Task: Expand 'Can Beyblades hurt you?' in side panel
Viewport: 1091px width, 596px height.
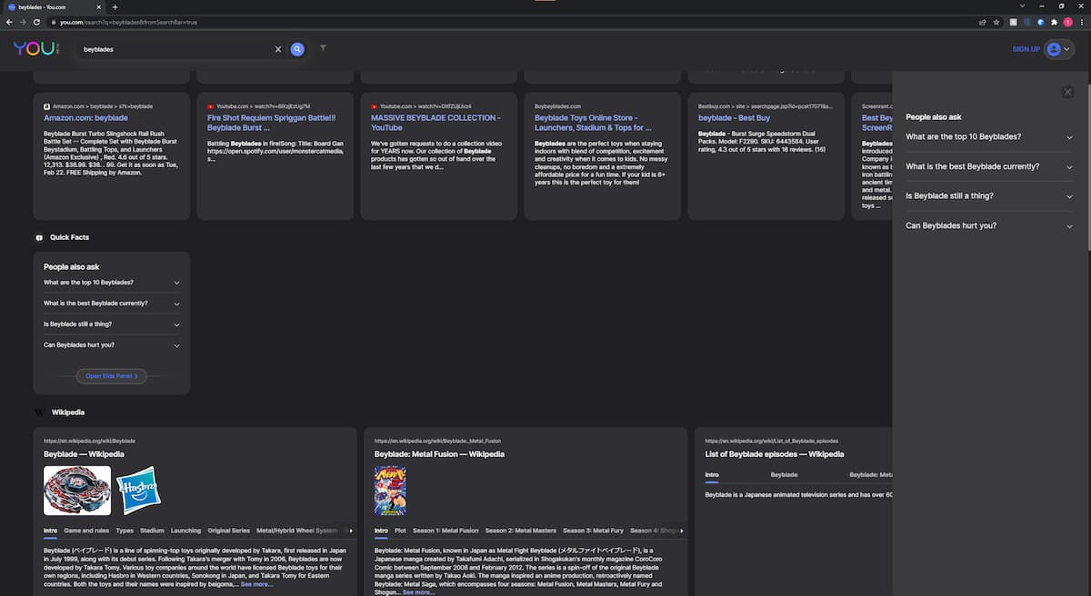Action: click(x=989, y=225)
